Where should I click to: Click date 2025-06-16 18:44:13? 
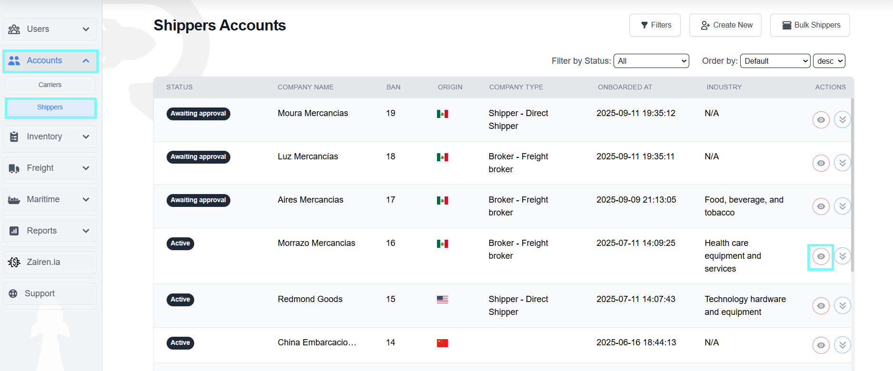(x=636, y=343)
